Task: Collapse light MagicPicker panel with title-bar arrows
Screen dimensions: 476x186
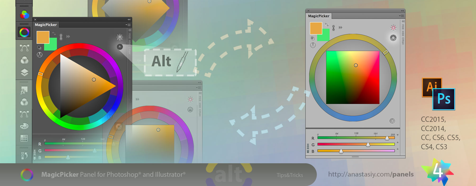Action: (402, 11)
